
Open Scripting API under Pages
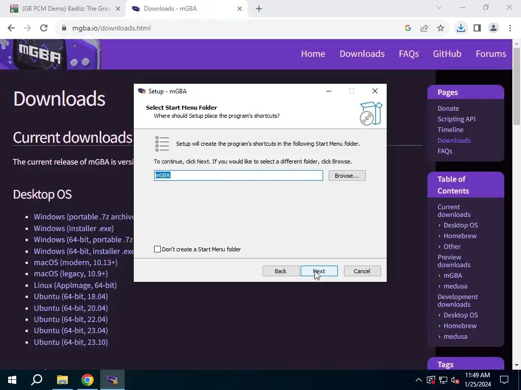(456, 119)
